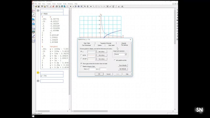Toggle Show gaps where function does not exist
Image resolution: width=210 pixels, height=118 pixels.
(81, 63)
